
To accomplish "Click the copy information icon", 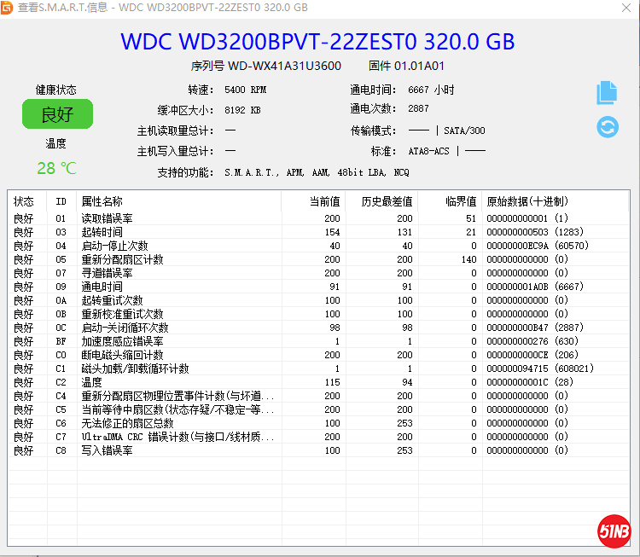I will (607, 92).
